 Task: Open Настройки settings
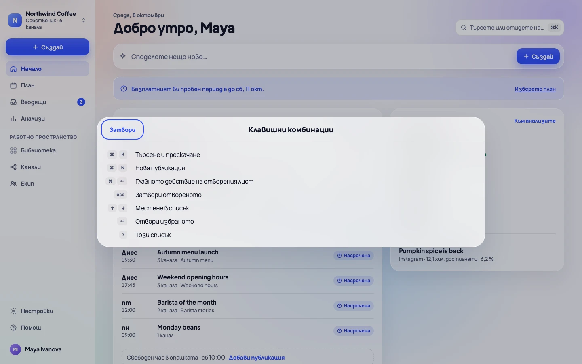47,311
